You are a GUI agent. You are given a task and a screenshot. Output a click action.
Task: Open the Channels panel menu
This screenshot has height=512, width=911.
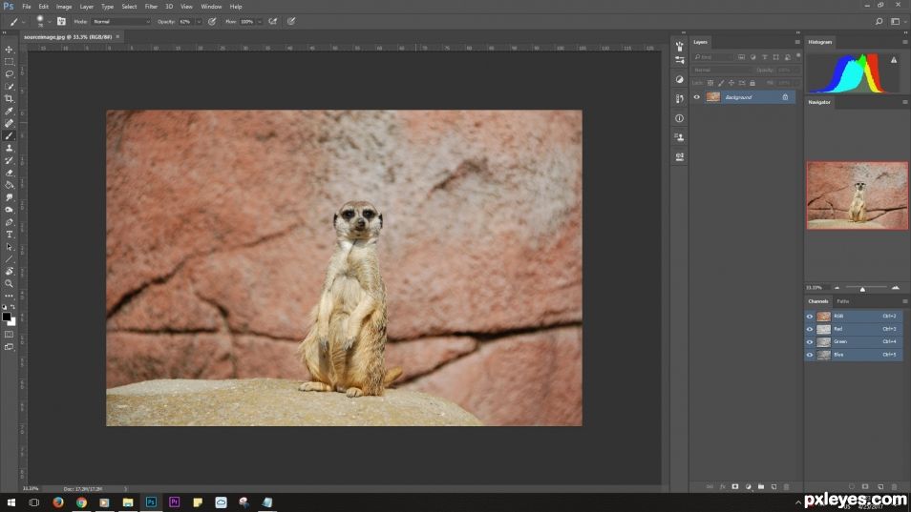click(904, 301)
